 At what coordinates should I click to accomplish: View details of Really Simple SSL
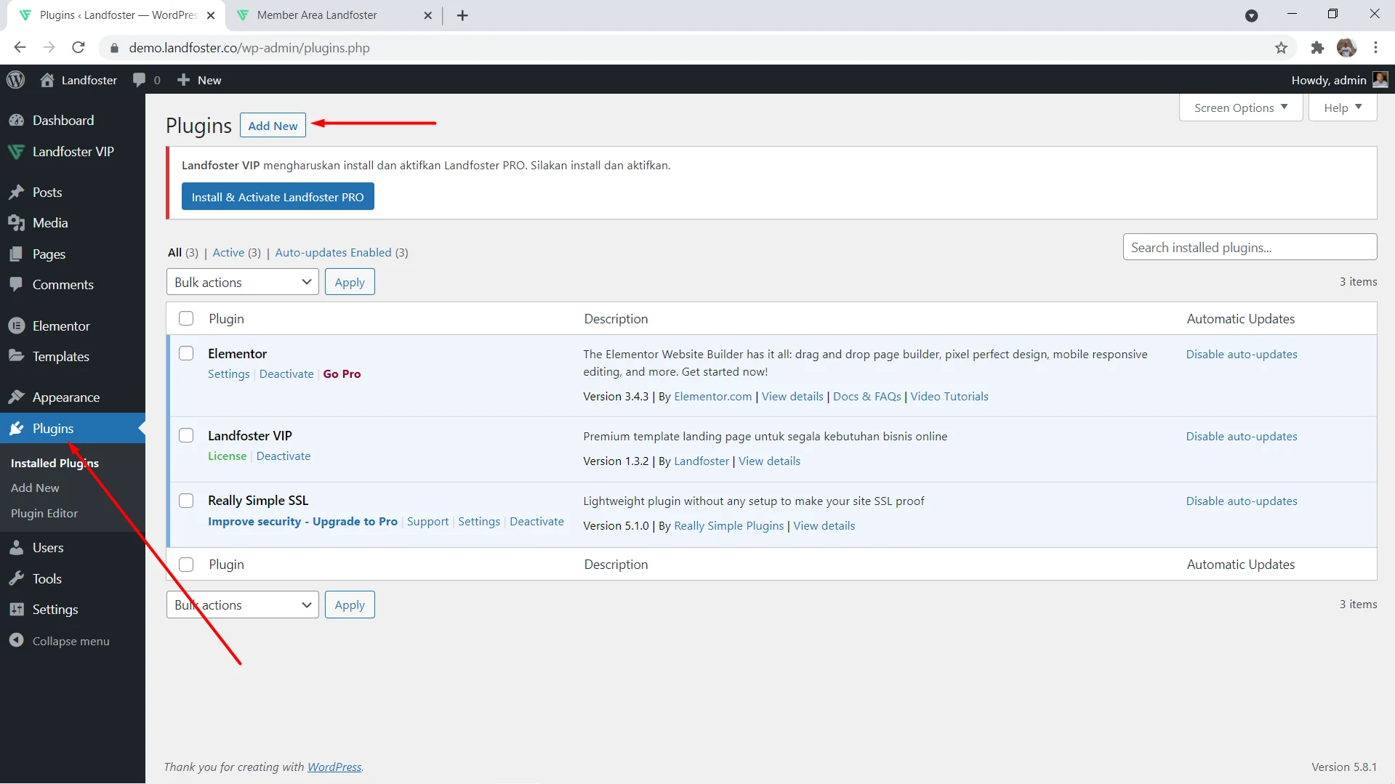click(x=824, y=526)
